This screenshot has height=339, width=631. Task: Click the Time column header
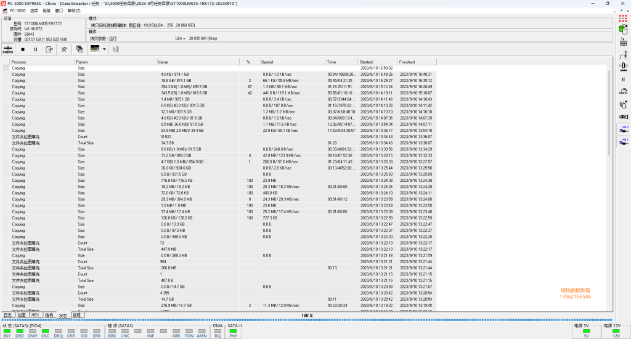tap(341, 62)
